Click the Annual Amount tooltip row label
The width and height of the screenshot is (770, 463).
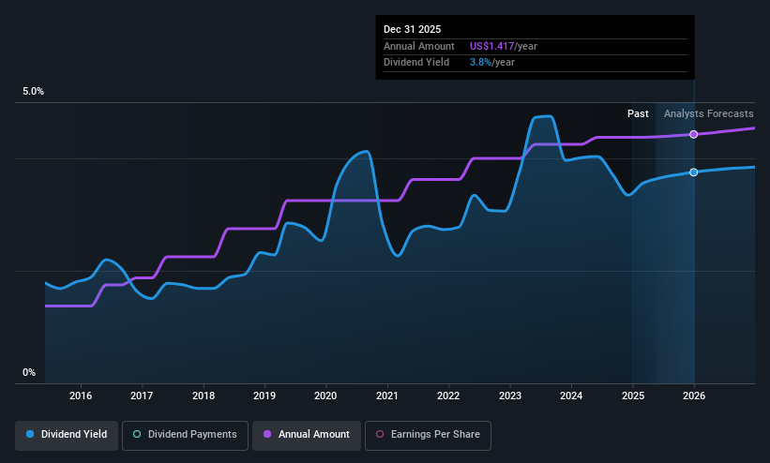point(419,46)
